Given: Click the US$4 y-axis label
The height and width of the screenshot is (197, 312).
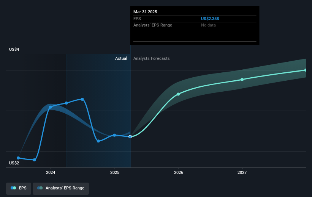Looking at the screenshot, I should 14,49.
